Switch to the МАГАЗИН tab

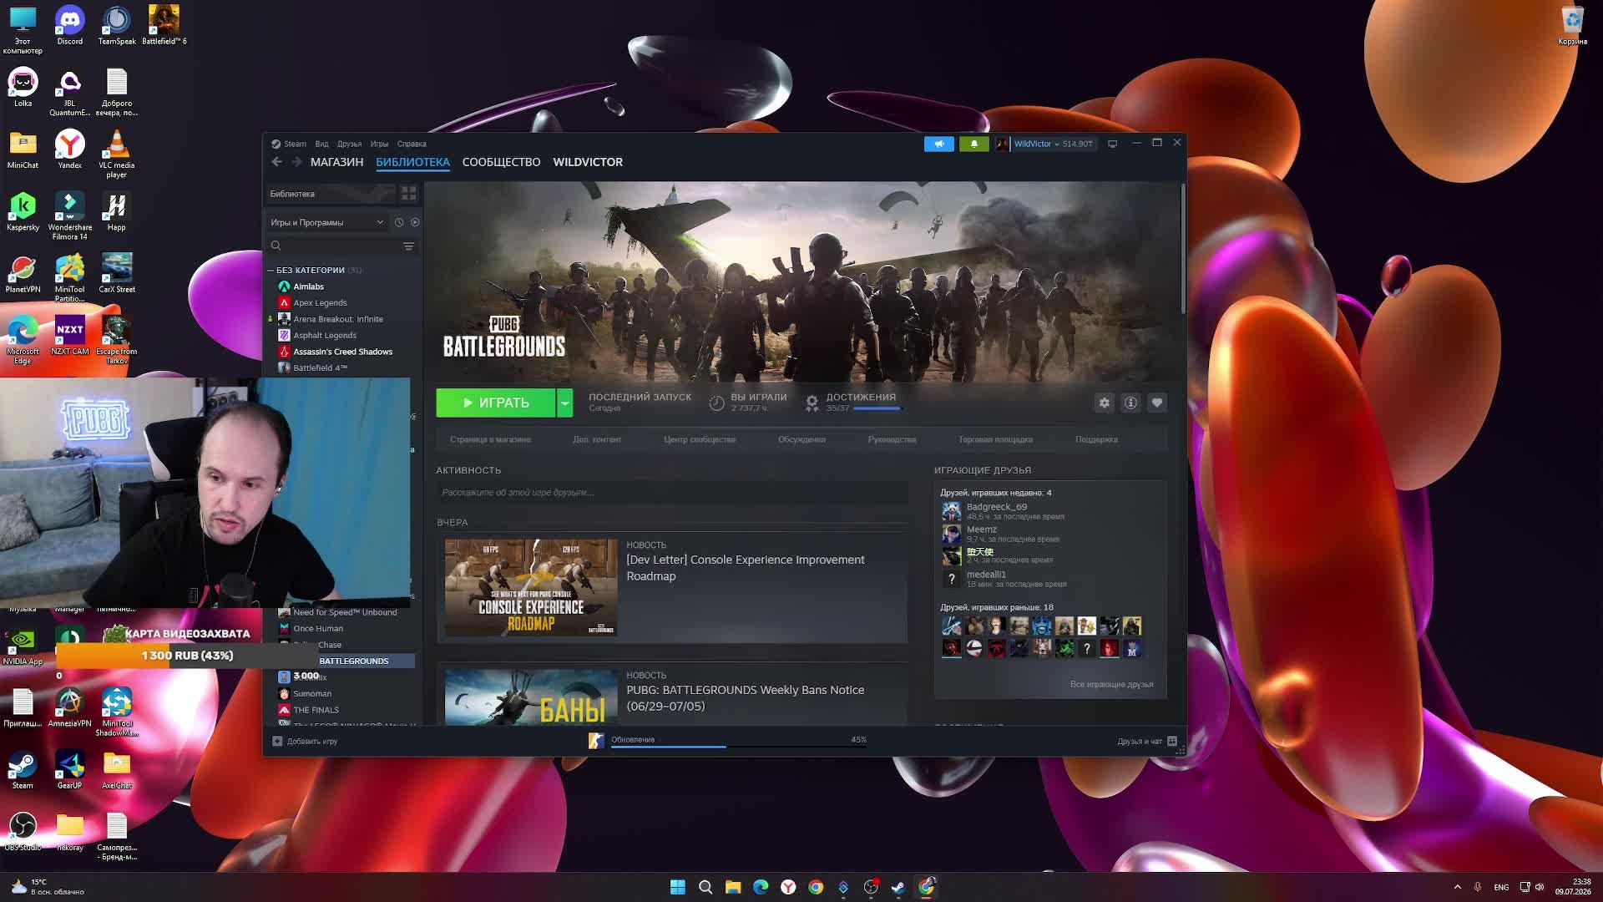tap(336, 162)
